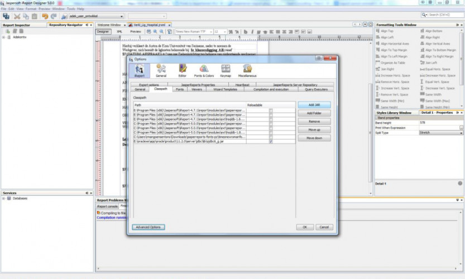Click the search field in toolbar

(443, 15)
